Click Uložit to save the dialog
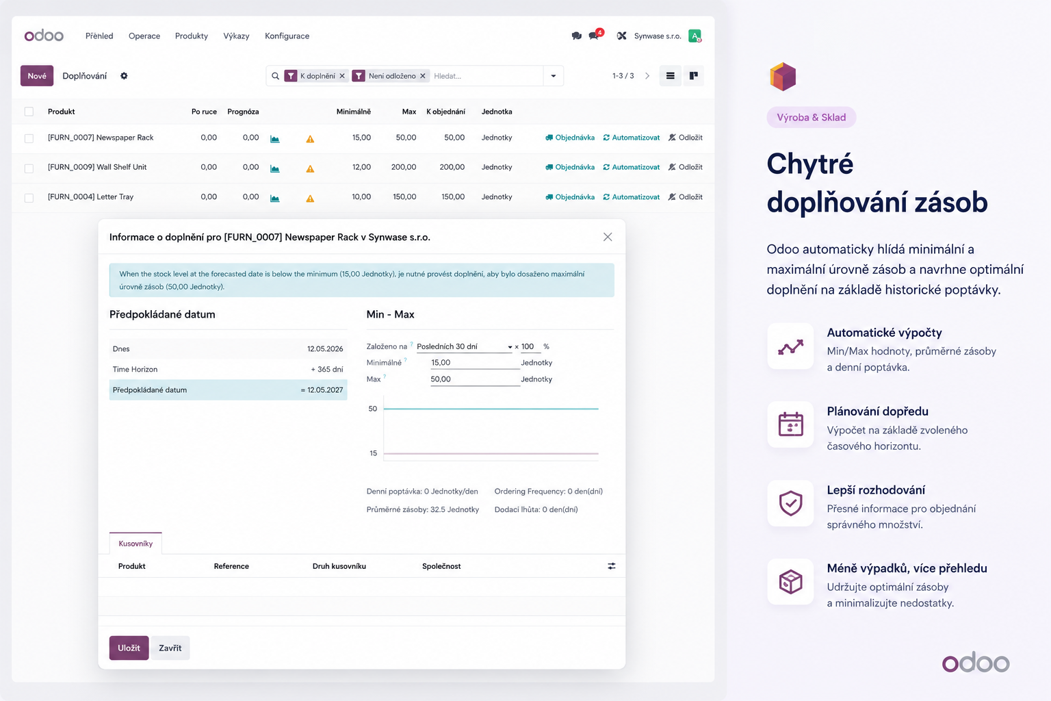Image resolution: width=1051 pixels, height=701 pixels. click(x=129, y=648)
